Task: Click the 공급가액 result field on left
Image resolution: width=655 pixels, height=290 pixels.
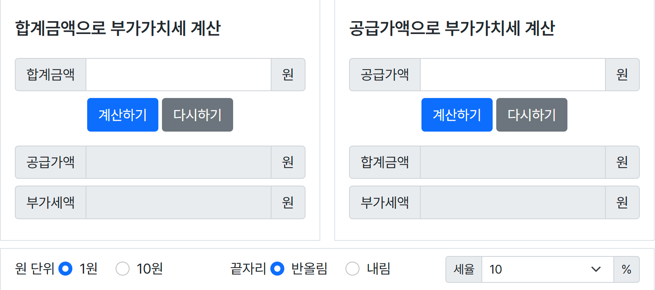Action: (x=178, y=162)
